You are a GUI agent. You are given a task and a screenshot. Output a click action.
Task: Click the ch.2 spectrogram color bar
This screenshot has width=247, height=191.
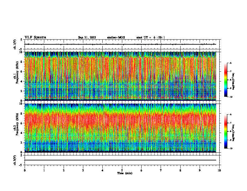coord(225,131)
